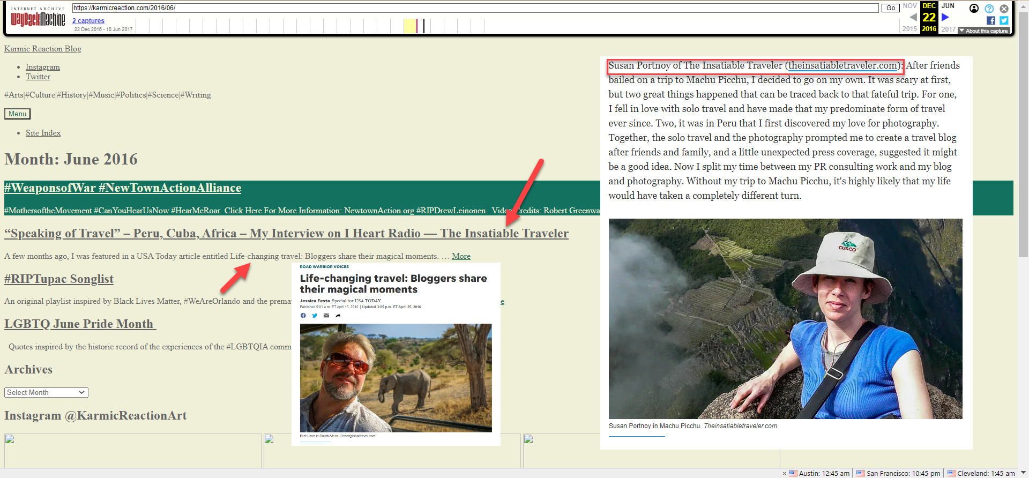Click share arrow in USA Today article
The height and width of the screenshot is (478, 1029).
(338, 316)
